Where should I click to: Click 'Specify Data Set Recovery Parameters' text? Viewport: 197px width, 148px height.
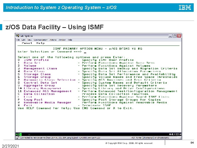[x=119, y=86]
